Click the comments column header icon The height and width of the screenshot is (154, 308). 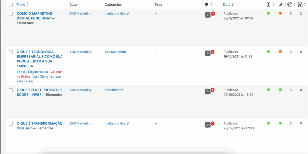[206, 4]
